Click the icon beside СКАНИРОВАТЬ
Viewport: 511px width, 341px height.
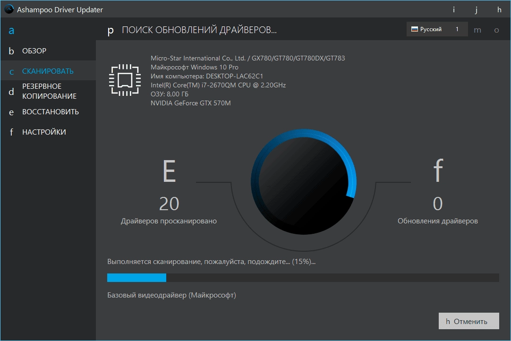click(11, 71)
